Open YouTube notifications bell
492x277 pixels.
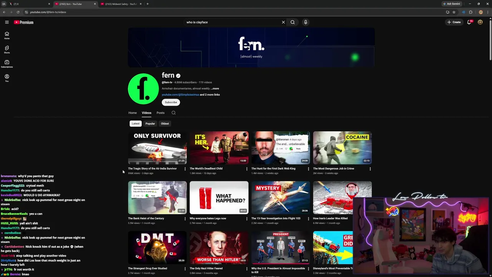(x=469, y=22)
